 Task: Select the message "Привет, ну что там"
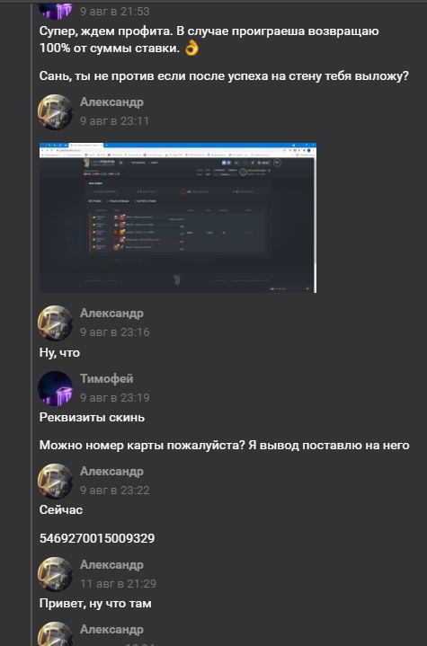click(95, 604)
